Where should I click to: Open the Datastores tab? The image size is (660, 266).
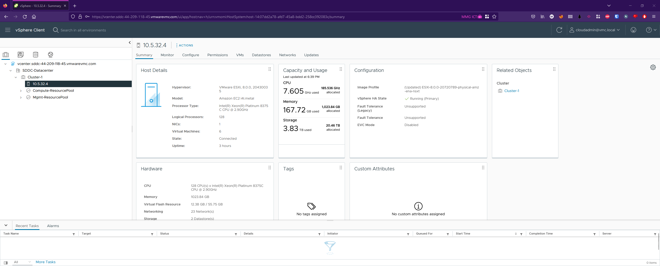261,55
